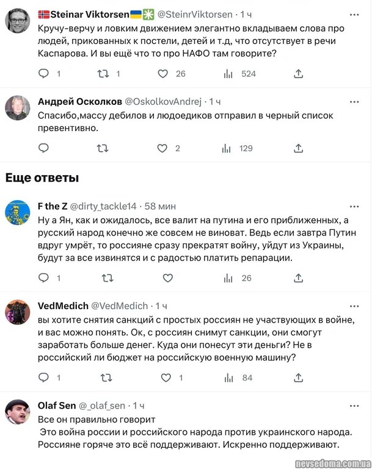Image resolution: width=372 pixels, height=469 pixels.
Task: Retweet VedMedich's post
Action: pos(103,378)
